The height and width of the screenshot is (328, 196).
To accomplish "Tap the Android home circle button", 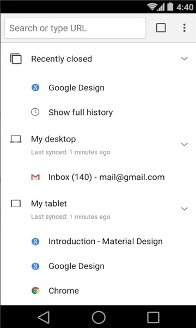I will pyautogui.click(x=99, y=317).
